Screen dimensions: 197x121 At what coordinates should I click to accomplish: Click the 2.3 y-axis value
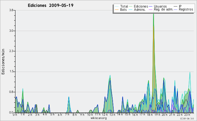point(11,51)
